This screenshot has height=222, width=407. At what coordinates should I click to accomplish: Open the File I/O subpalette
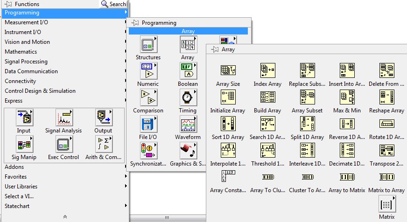148,124
